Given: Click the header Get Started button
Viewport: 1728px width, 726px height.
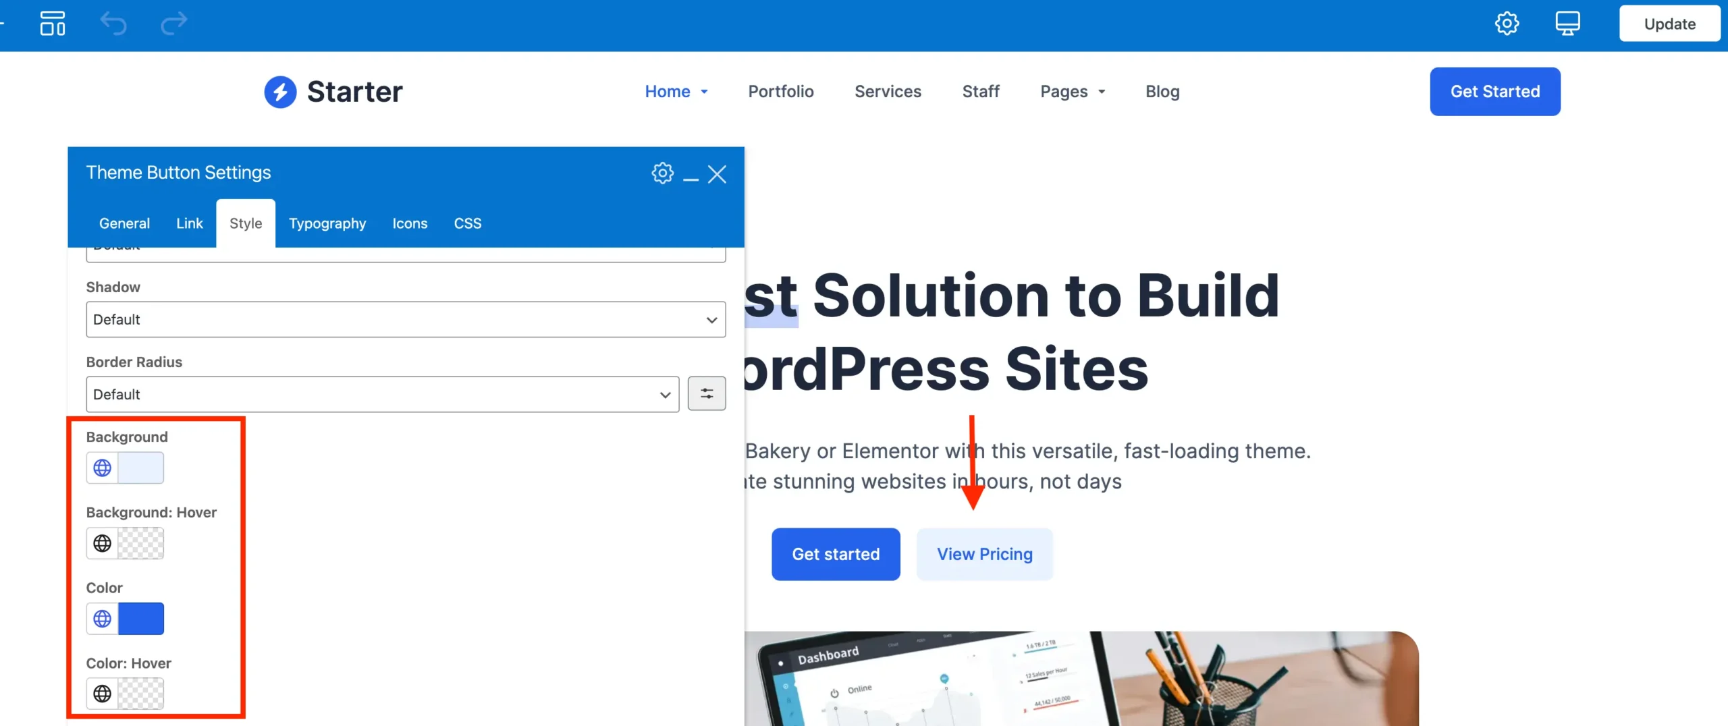Looking at the screenshot, I should coord(1495,92).
